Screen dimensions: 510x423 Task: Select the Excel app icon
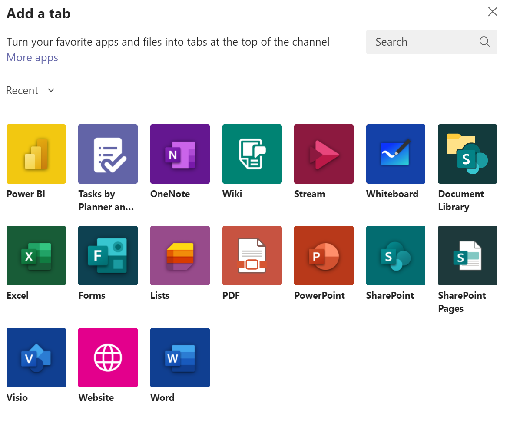point(36,255)
